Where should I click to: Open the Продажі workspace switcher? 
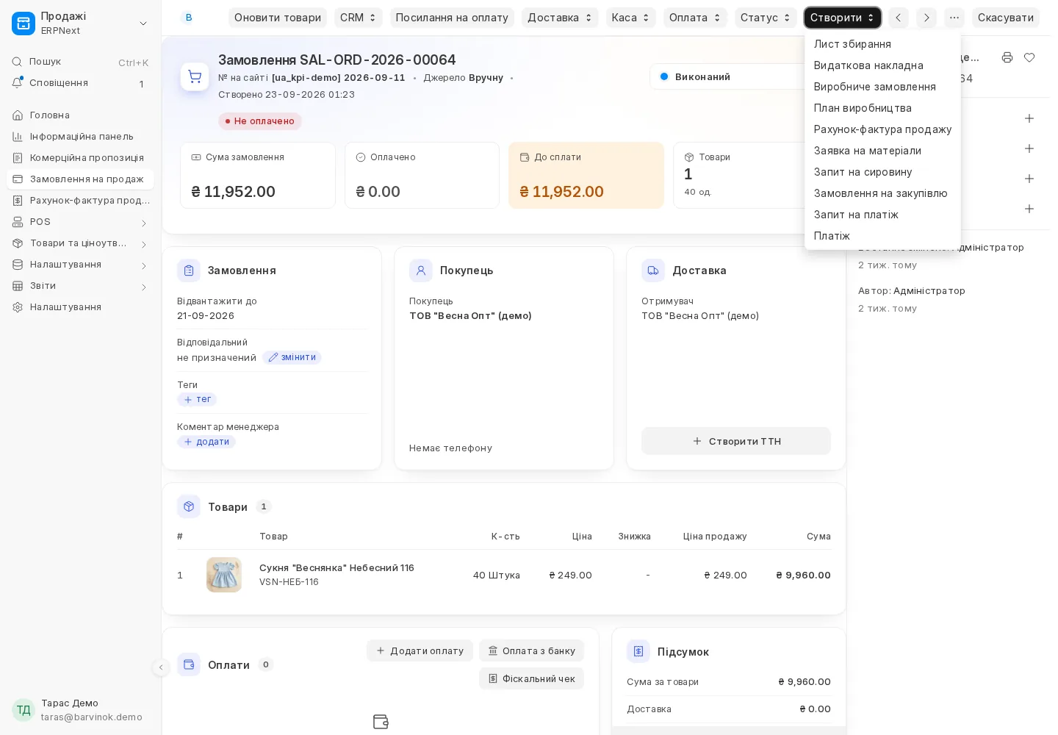[x=81, y=24]
